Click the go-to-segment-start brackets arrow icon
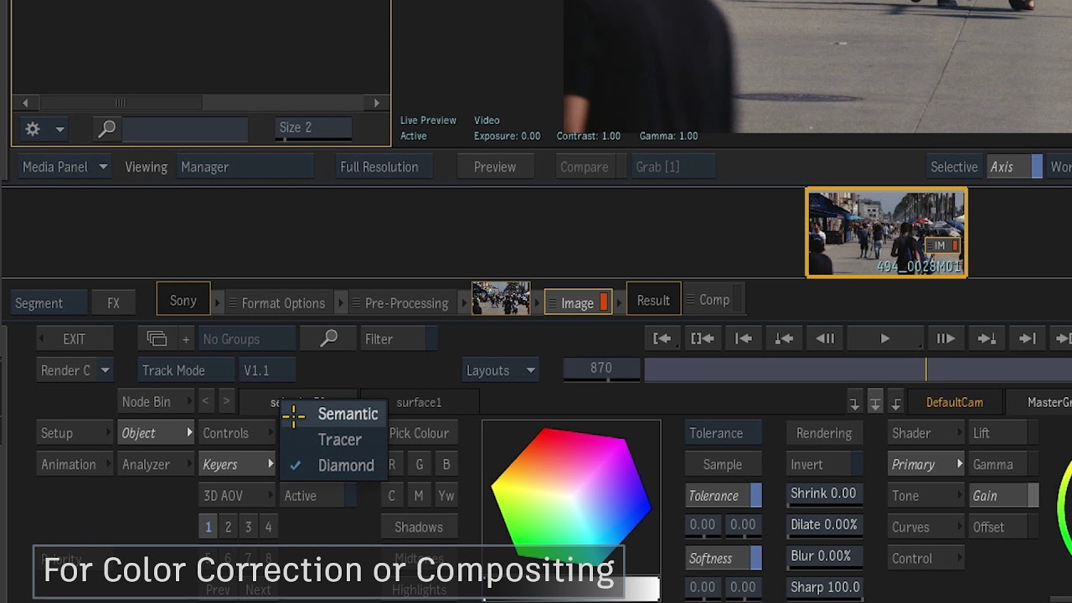This screenshot has height=603, width=1072. 702,338
